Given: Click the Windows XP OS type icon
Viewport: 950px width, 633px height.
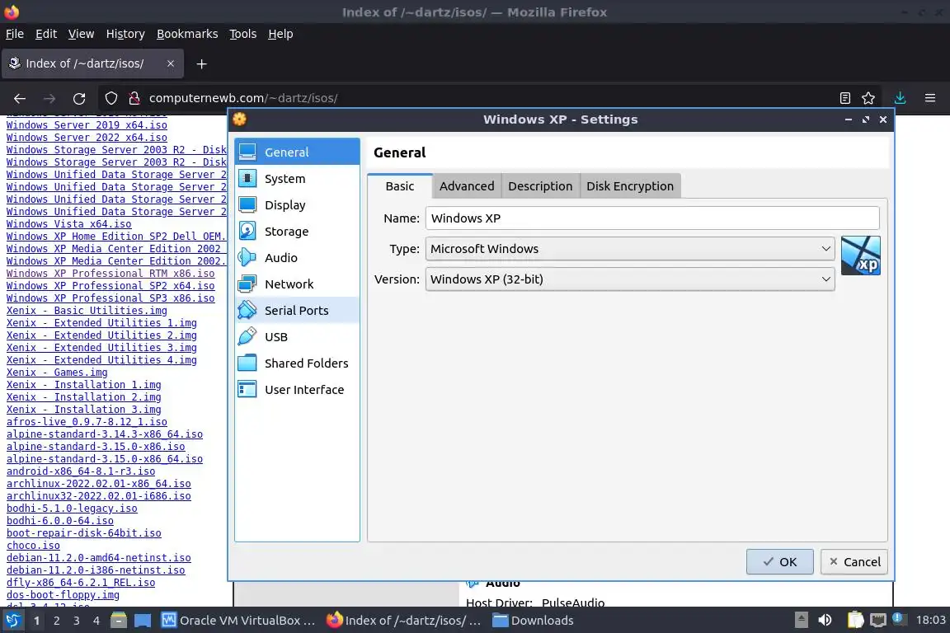Looking at the screenshot, I should point(860,256).
